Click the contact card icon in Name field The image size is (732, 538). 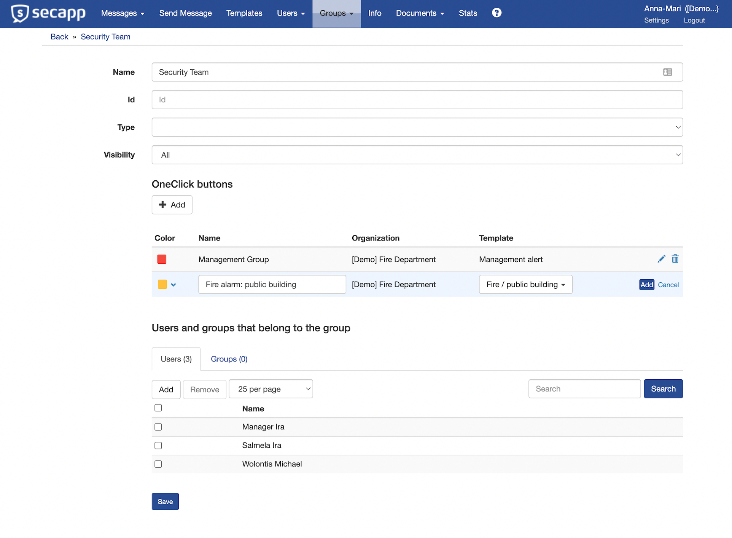[667, 72]
